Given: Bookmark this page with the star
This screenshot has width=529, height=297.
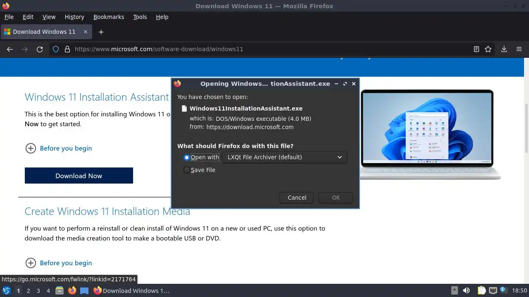Looking at the screenshot, I should [488, 49].
